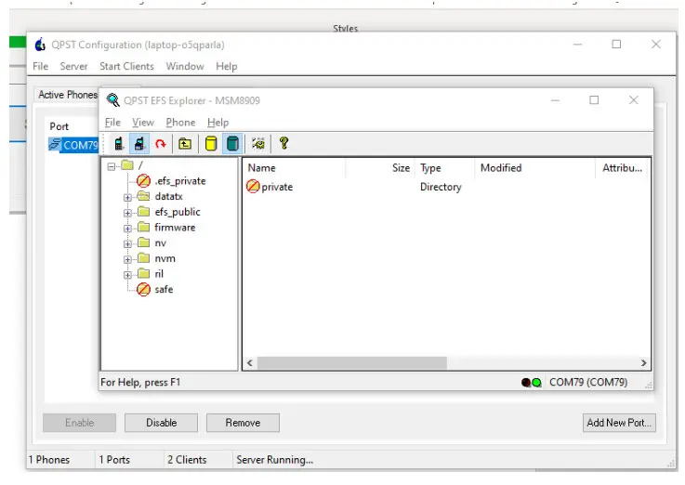Click the first phone icon in the toolbar
The image size is (685, 485).
[119, 144]
